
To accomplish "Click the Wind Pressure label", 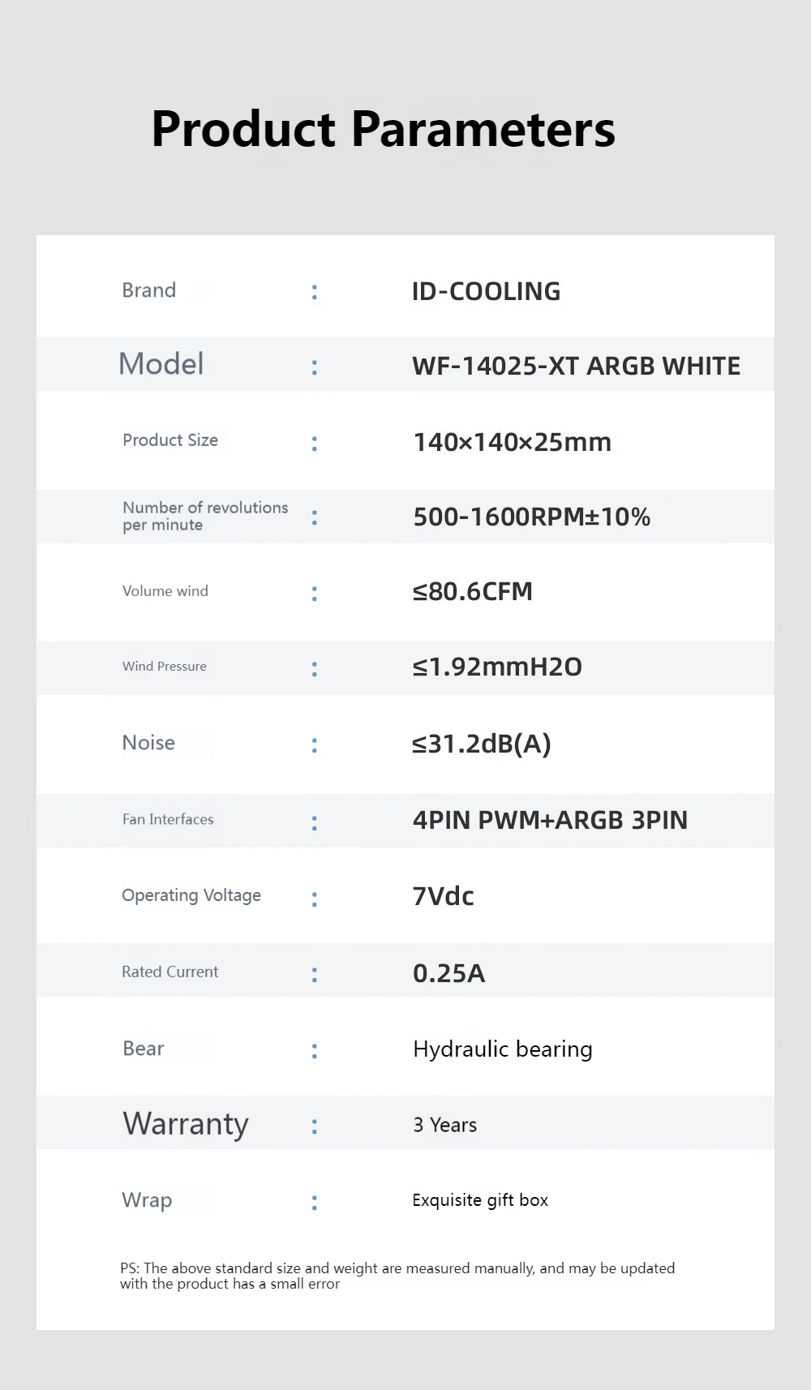I will 165,667.
